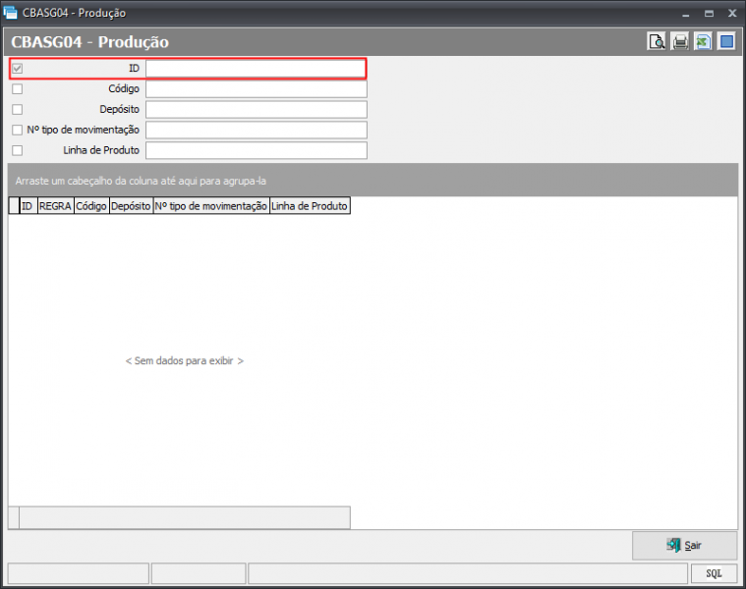Viewport: 746px width, 589px height.
Task: Minimize the CBASG04 window
Action: tap(685, 14)
